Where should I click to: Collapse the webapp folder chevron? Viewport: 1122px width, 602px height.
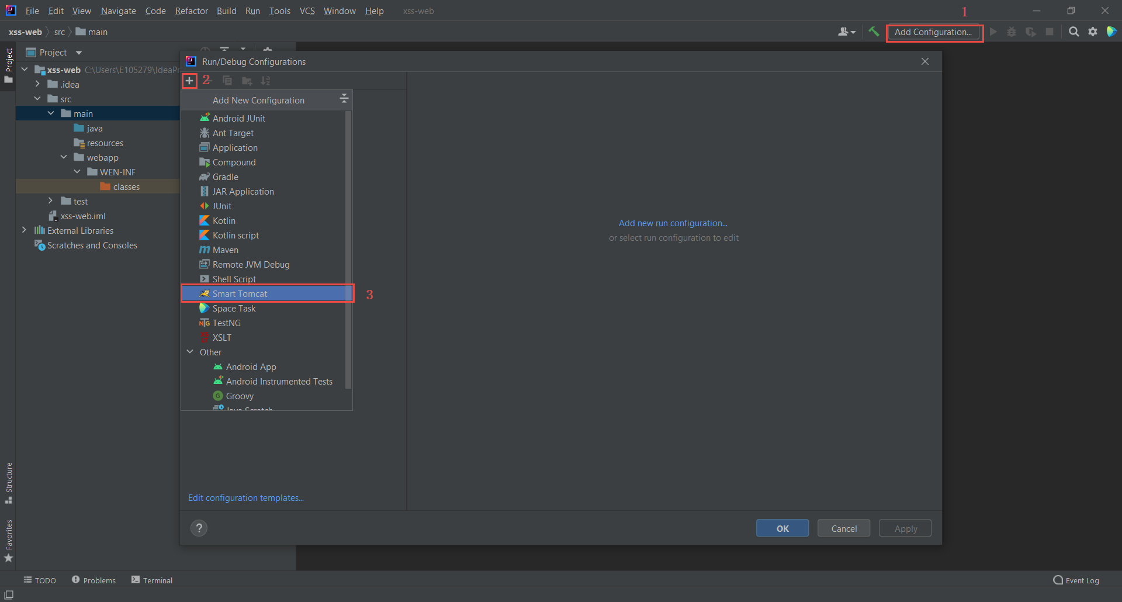[64, 157]
